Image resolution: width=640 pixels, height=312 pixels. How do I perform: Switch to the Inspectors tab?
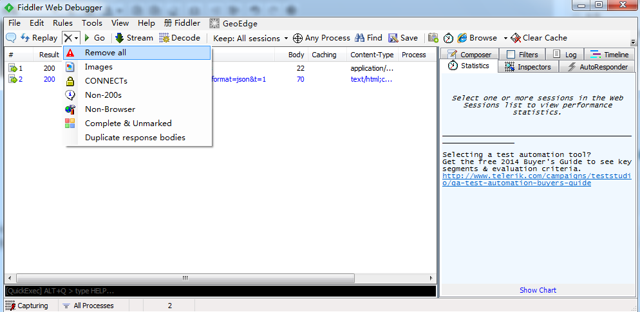pyautogui.click(x=528, y=66)
